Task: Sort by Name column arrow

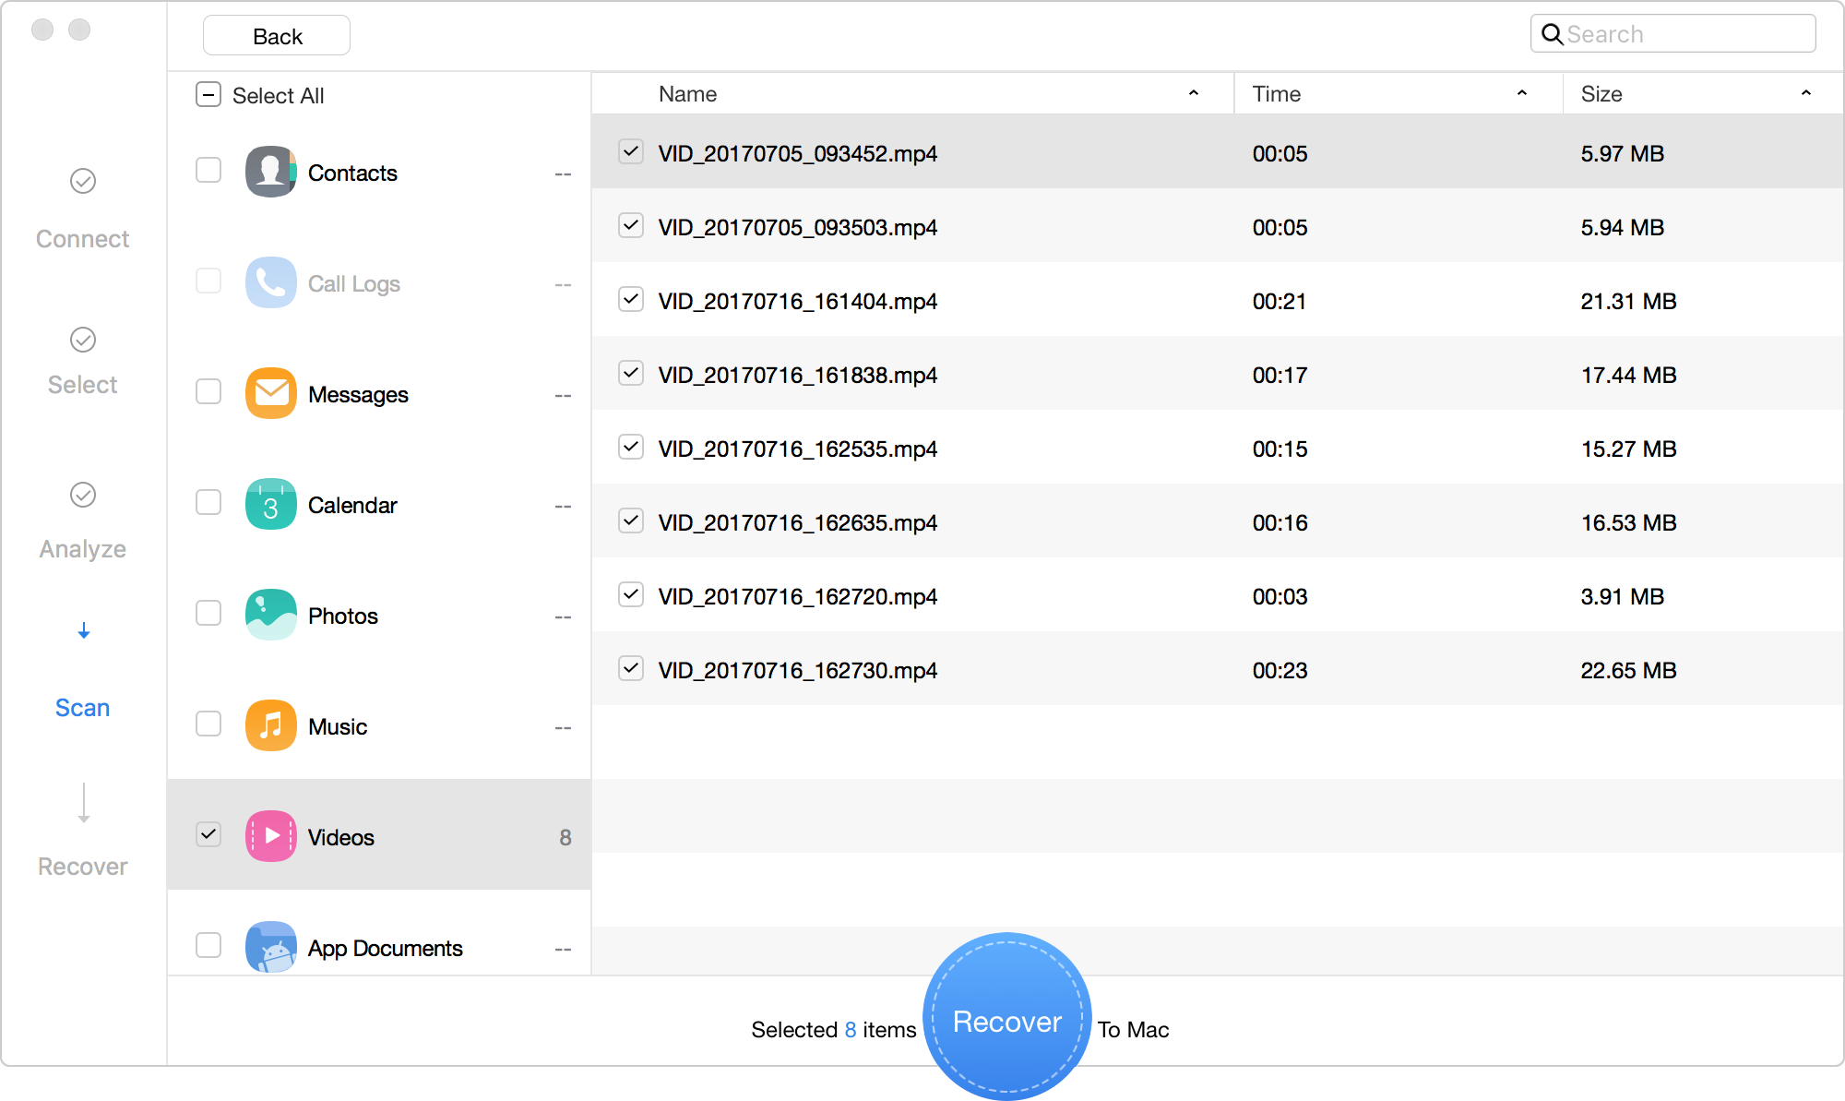Action: point(1194,93)
